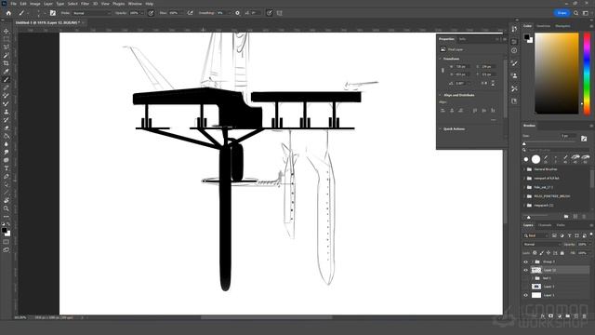Viewport: 595px width, 335px height.
Task: Click the brush Size slider
Action: click(x=549, y=143)
